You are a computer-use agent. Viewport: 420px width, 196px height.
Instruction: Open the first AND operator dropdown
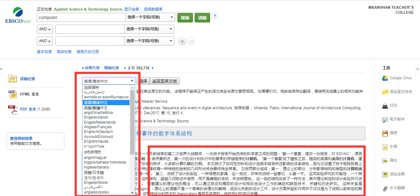45,29
